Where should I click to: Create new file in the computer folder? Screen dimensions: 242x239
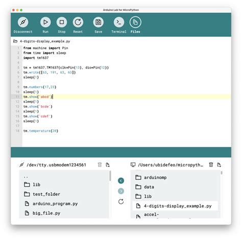click(x=219, y=165)
